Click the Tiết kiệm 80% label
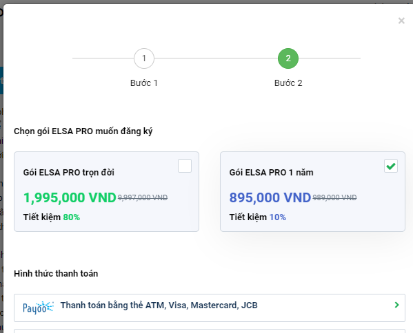 (52, 217)
